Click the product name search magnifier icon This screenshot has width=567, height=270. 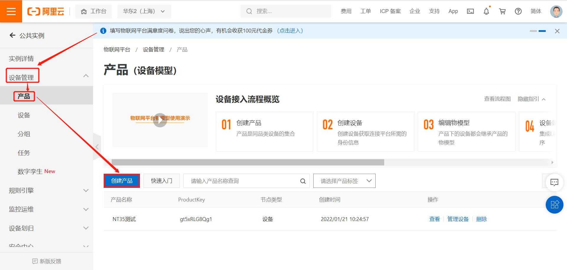point(303,181)
